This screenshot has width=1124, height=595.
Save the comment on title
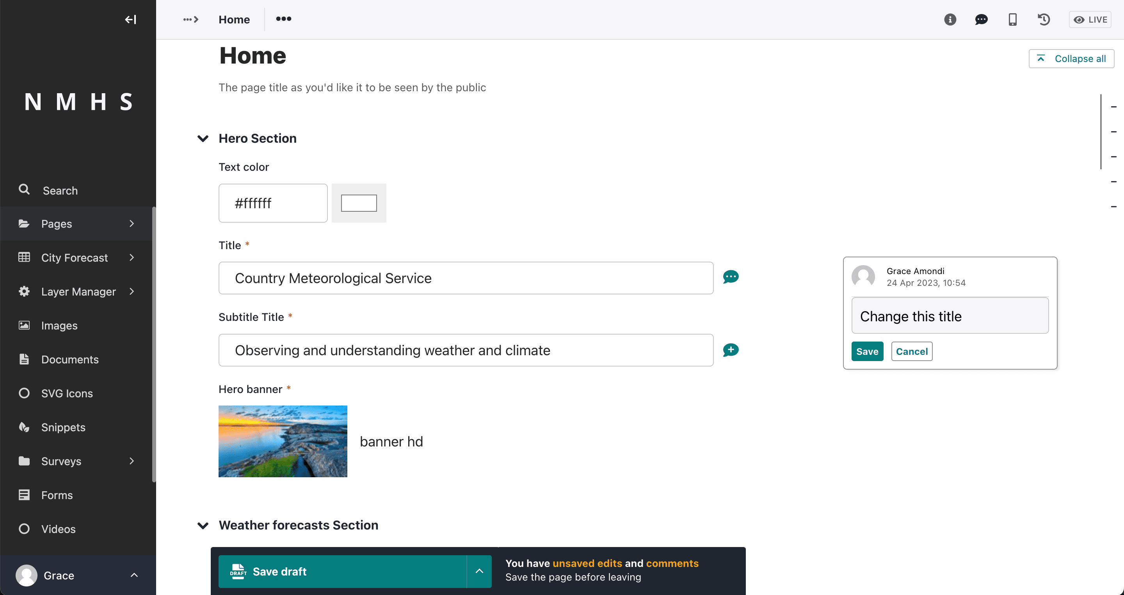click(867, 351)
